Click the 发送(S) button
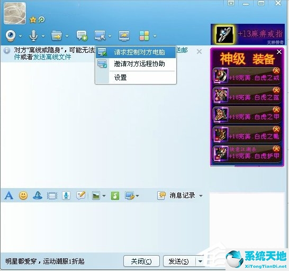The width and height of the screenshot is (289, 271). [179, 261]
